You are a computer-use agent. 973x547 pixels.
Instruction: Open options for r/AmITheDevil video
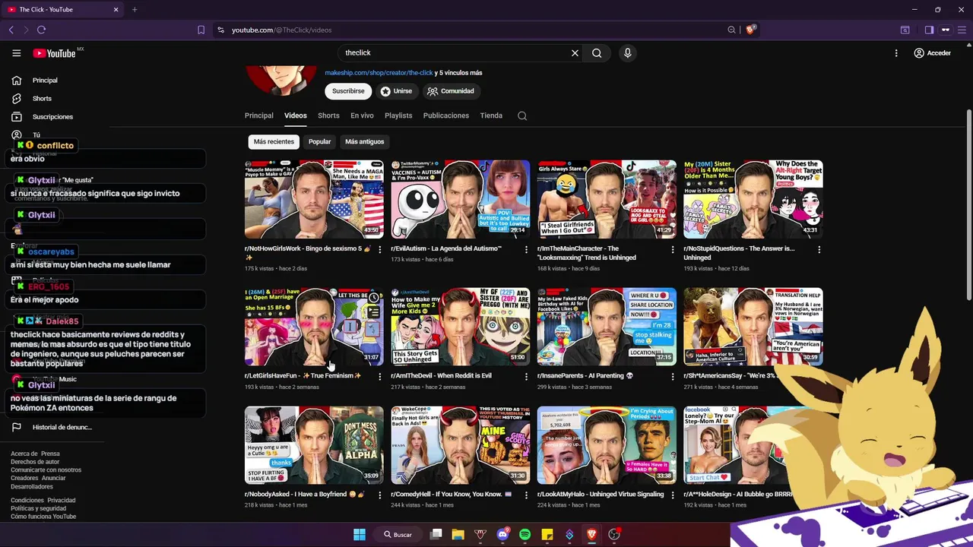(526, 376)
